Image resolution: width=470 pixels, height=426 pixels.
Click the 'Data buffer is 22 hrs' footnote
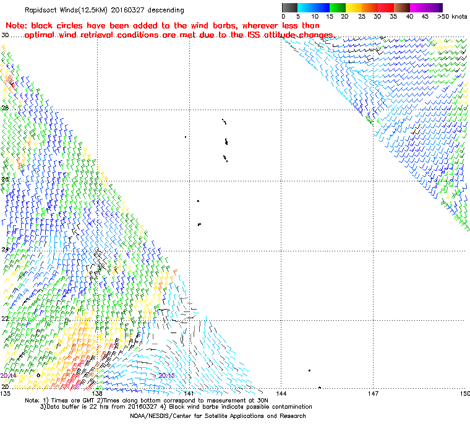(x=176, y=407)
